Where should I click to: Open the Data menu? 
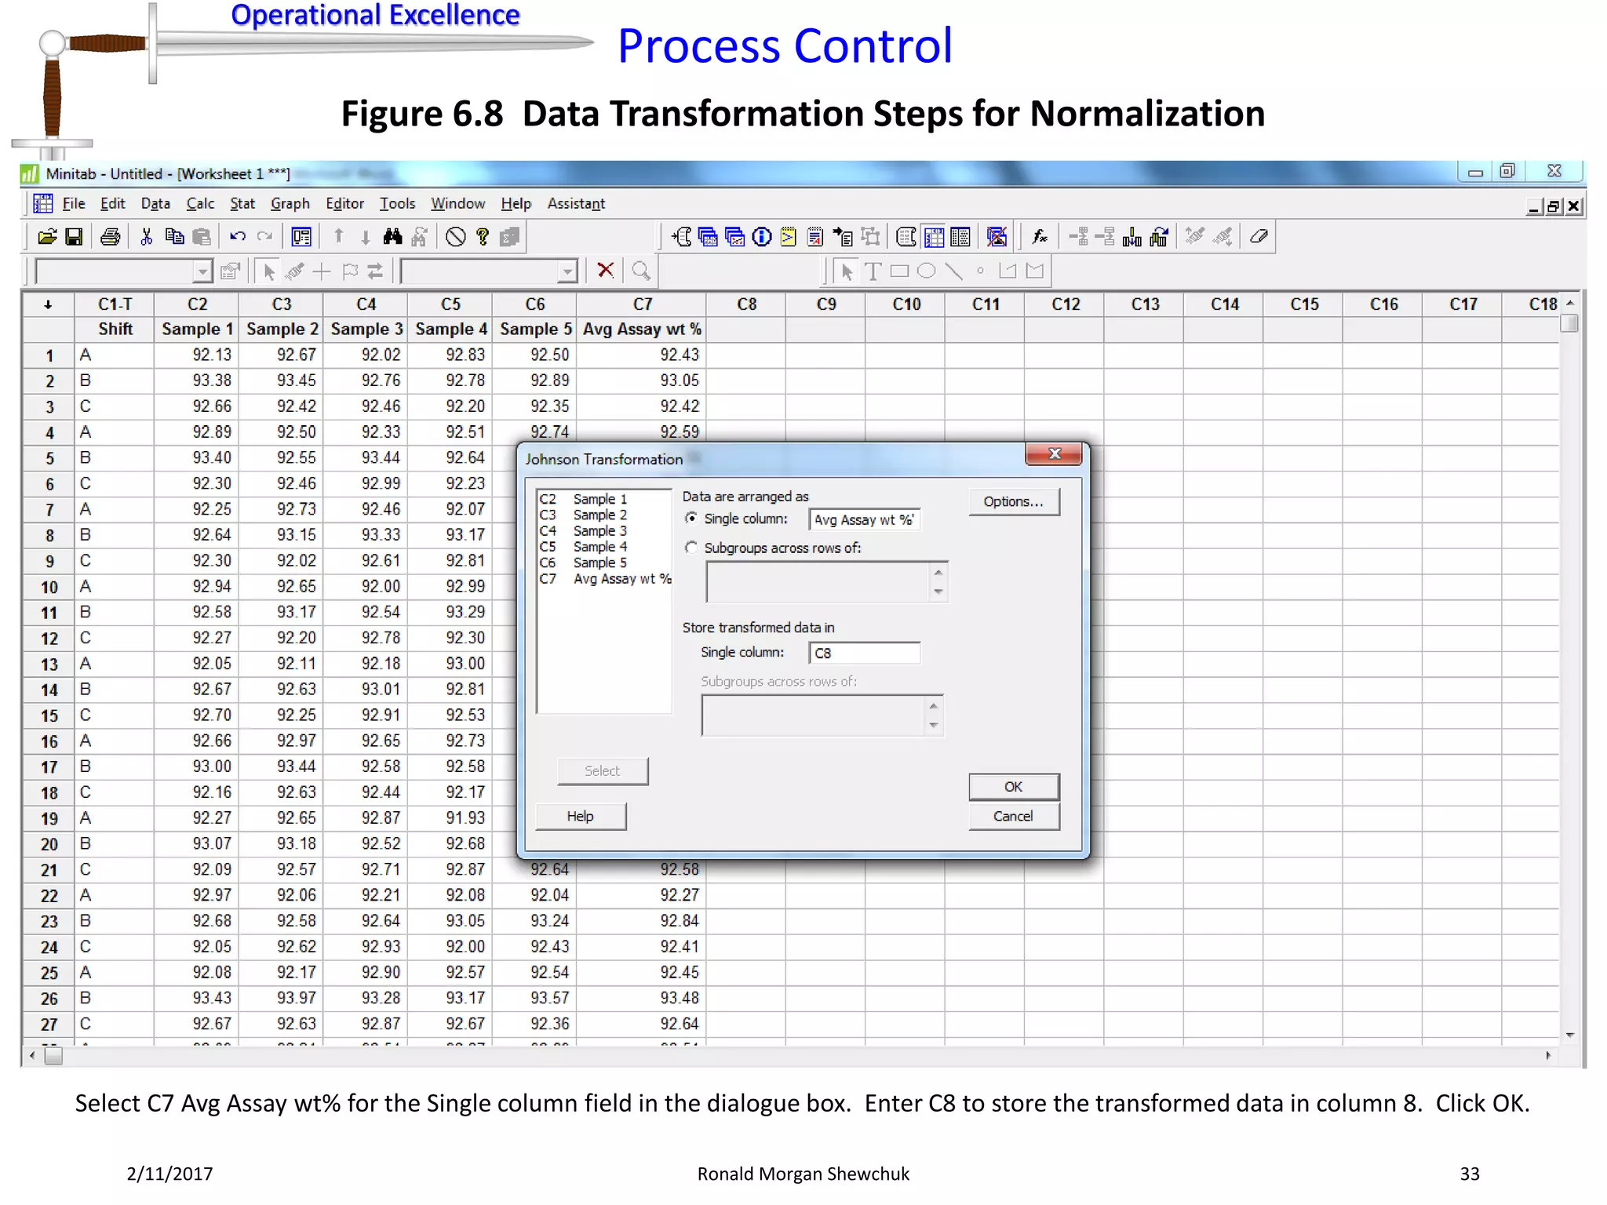click(155, 204)
